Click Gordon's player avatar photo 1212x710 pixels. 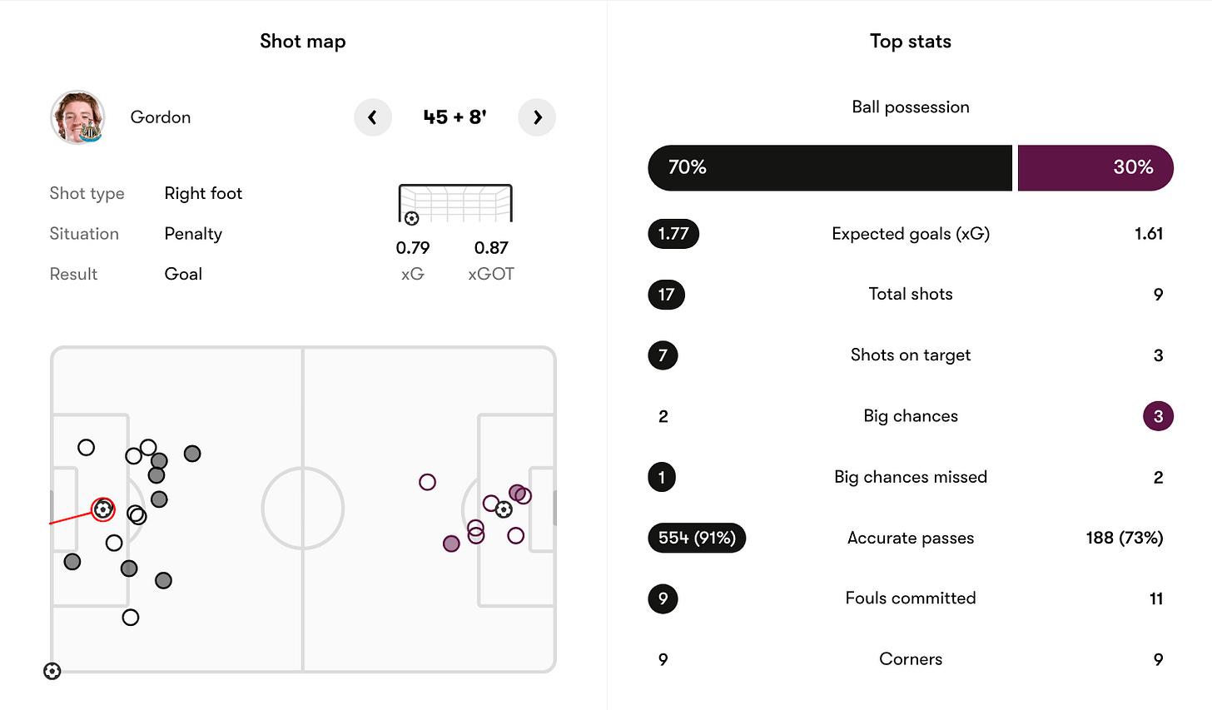point(77,117)
